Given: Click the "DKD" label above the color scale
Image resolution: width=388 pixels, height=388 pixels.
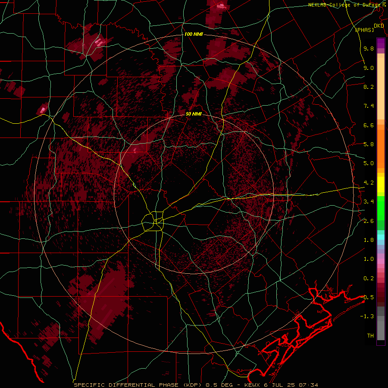Looking at the screenshot, I should 379,25.
